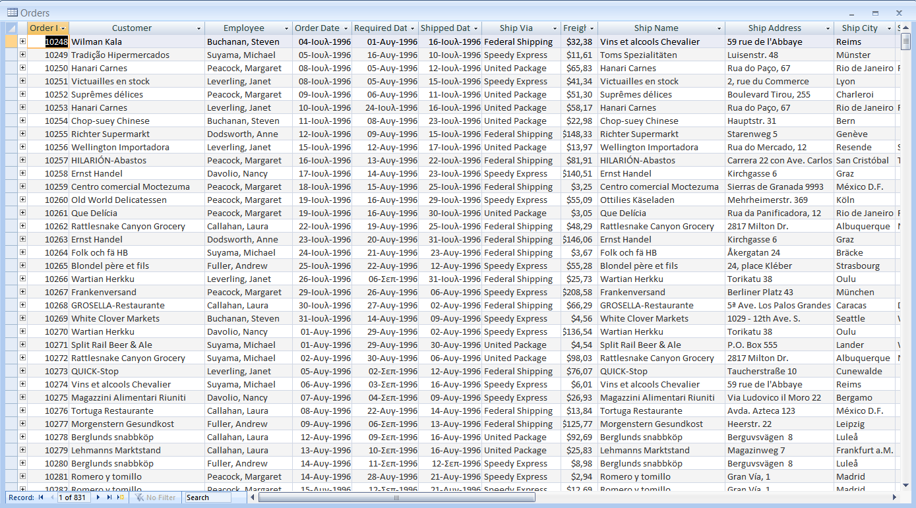The height and width of the screenshot is (508, 916).
Task: Expand the plus box for order 10262
Action: pos(22,226)
